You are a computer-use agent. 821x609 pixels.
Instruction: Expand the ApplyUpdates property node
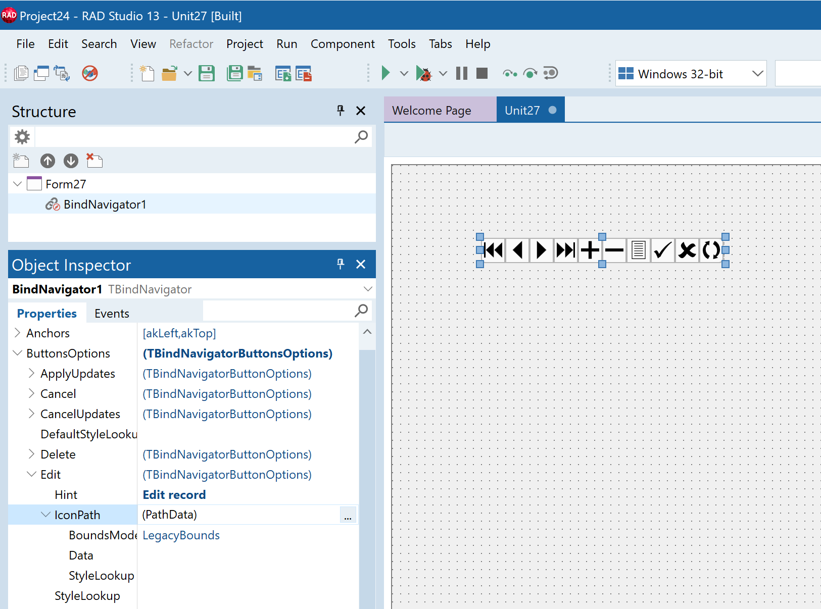(31, 373)
